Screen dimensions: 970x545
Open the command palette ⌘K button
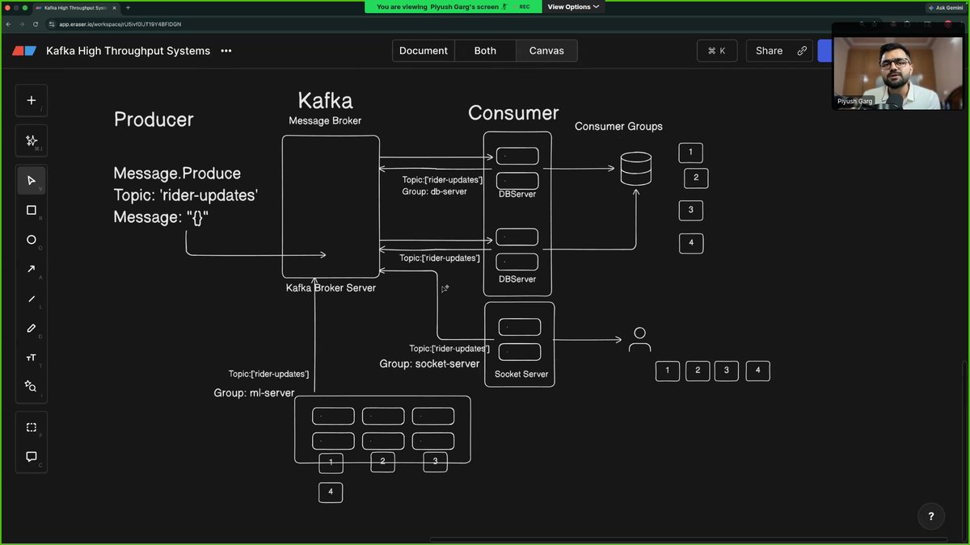click(x=717, y=51)
